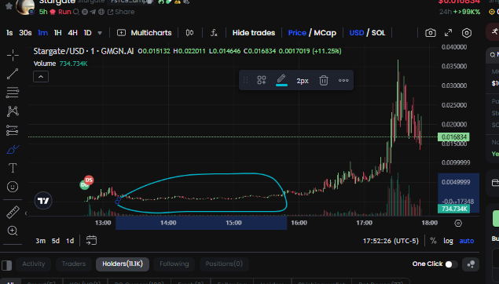
Task: Click the volume label 734.734K on axis
Action: point(453,209)
